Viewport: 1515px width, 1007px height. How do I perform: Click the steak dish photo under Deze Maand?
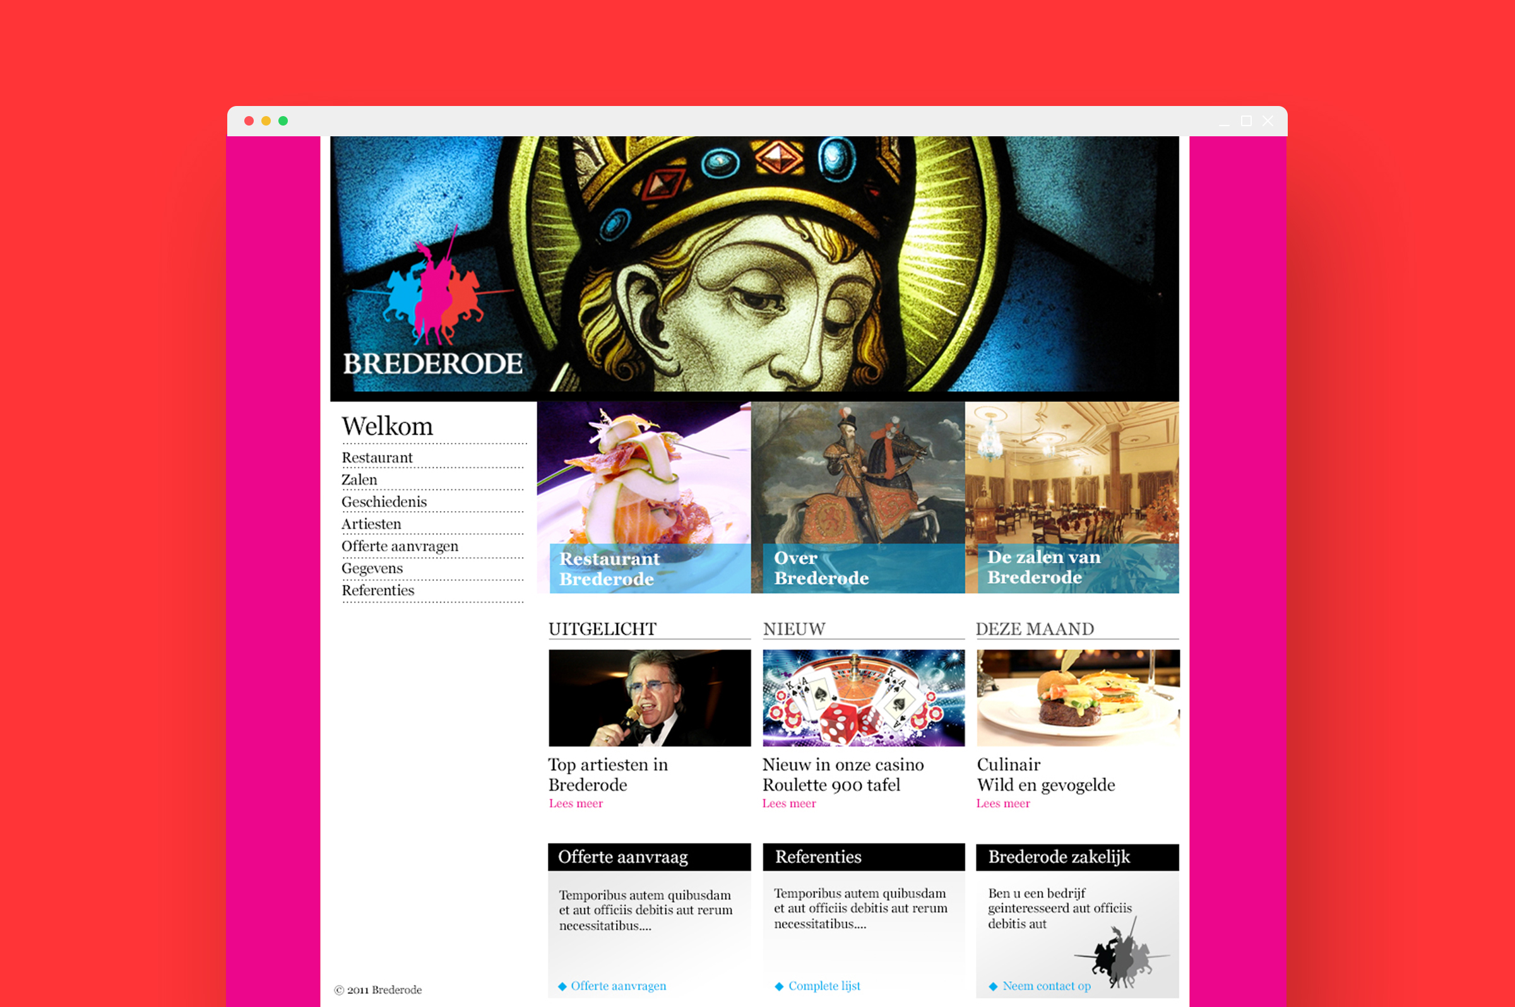pyautogui.click(x=1078, y=698)
